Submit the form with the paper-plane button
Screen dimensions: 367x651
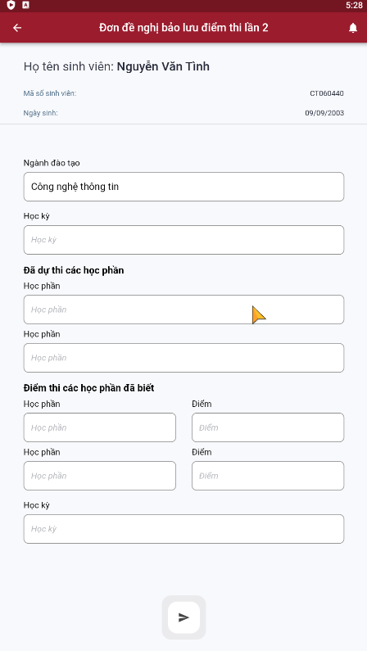(x=183, y=617)
